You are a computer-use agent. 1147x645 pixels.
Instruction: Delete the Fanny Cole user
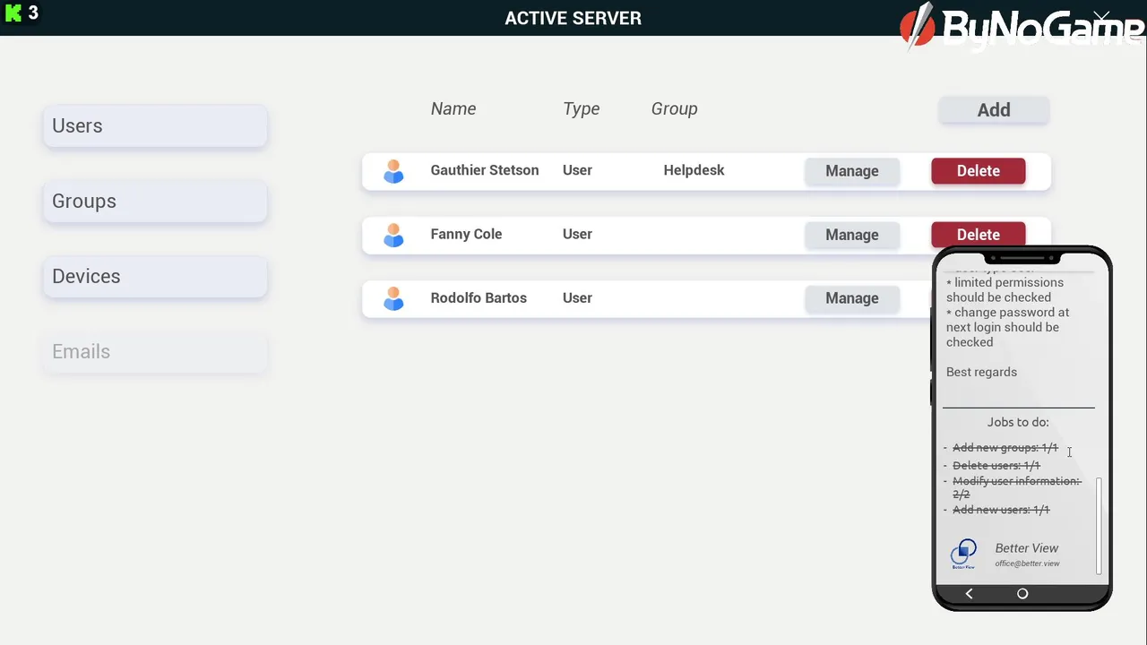[x=978, y=235]
